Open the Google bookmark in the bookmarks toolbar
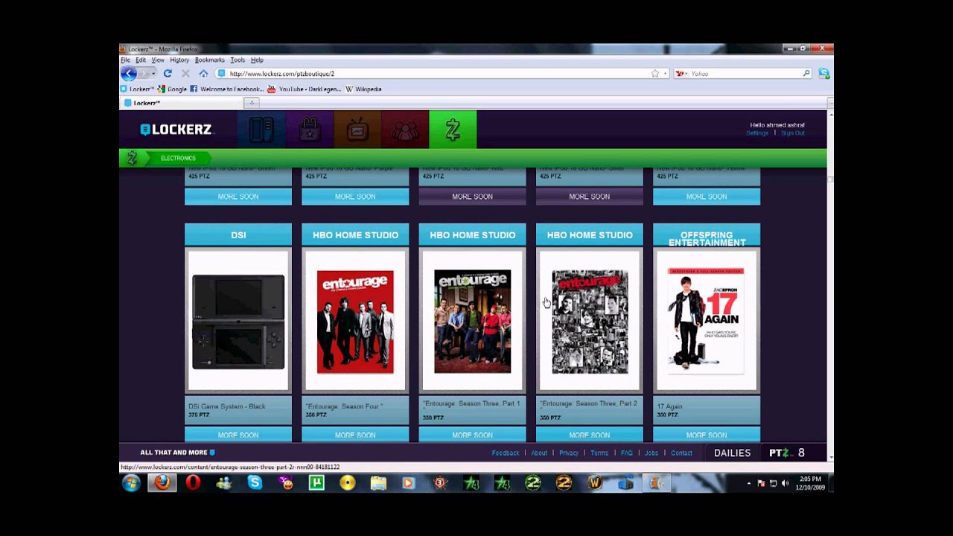 point(172,89)
